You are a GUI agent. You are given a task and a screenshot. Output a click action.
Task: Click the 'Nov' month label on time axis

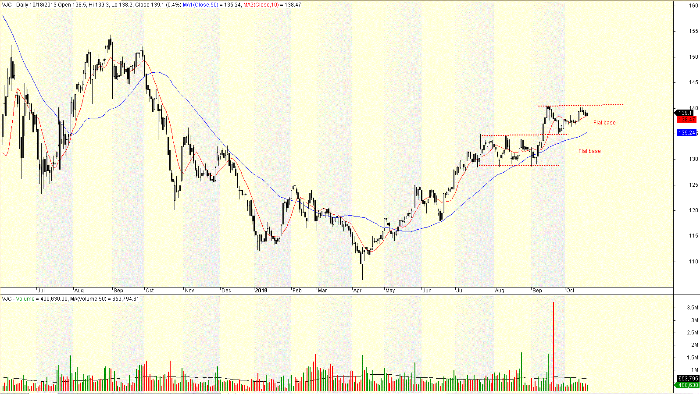point(189,291)
